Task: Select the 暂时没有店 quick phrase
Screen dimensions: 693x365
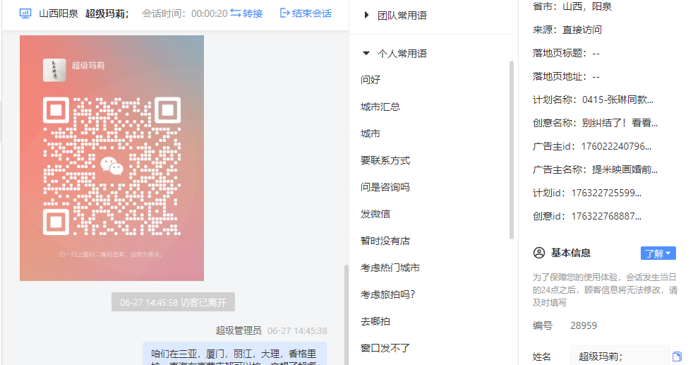Action: [385, 241]
